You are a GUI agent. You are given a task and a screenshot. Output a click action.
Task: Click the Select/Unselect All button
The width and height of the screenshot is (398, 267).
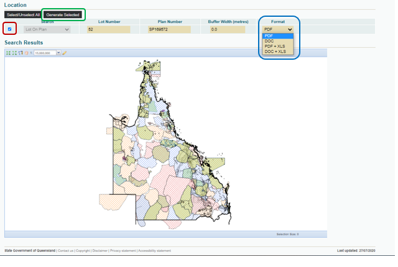tap(23, 15)
